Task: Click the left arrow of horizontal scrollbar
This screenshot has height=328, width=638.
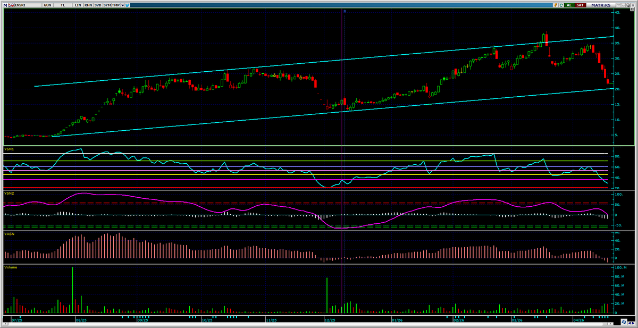Action: click(x=5, y=324)
